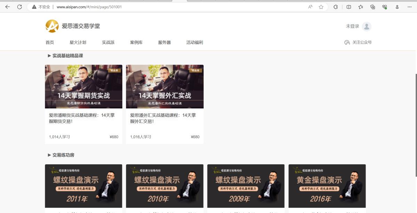Click the 未登录 login link
Viewport: 417px width, 213px height.
[352, 26]
